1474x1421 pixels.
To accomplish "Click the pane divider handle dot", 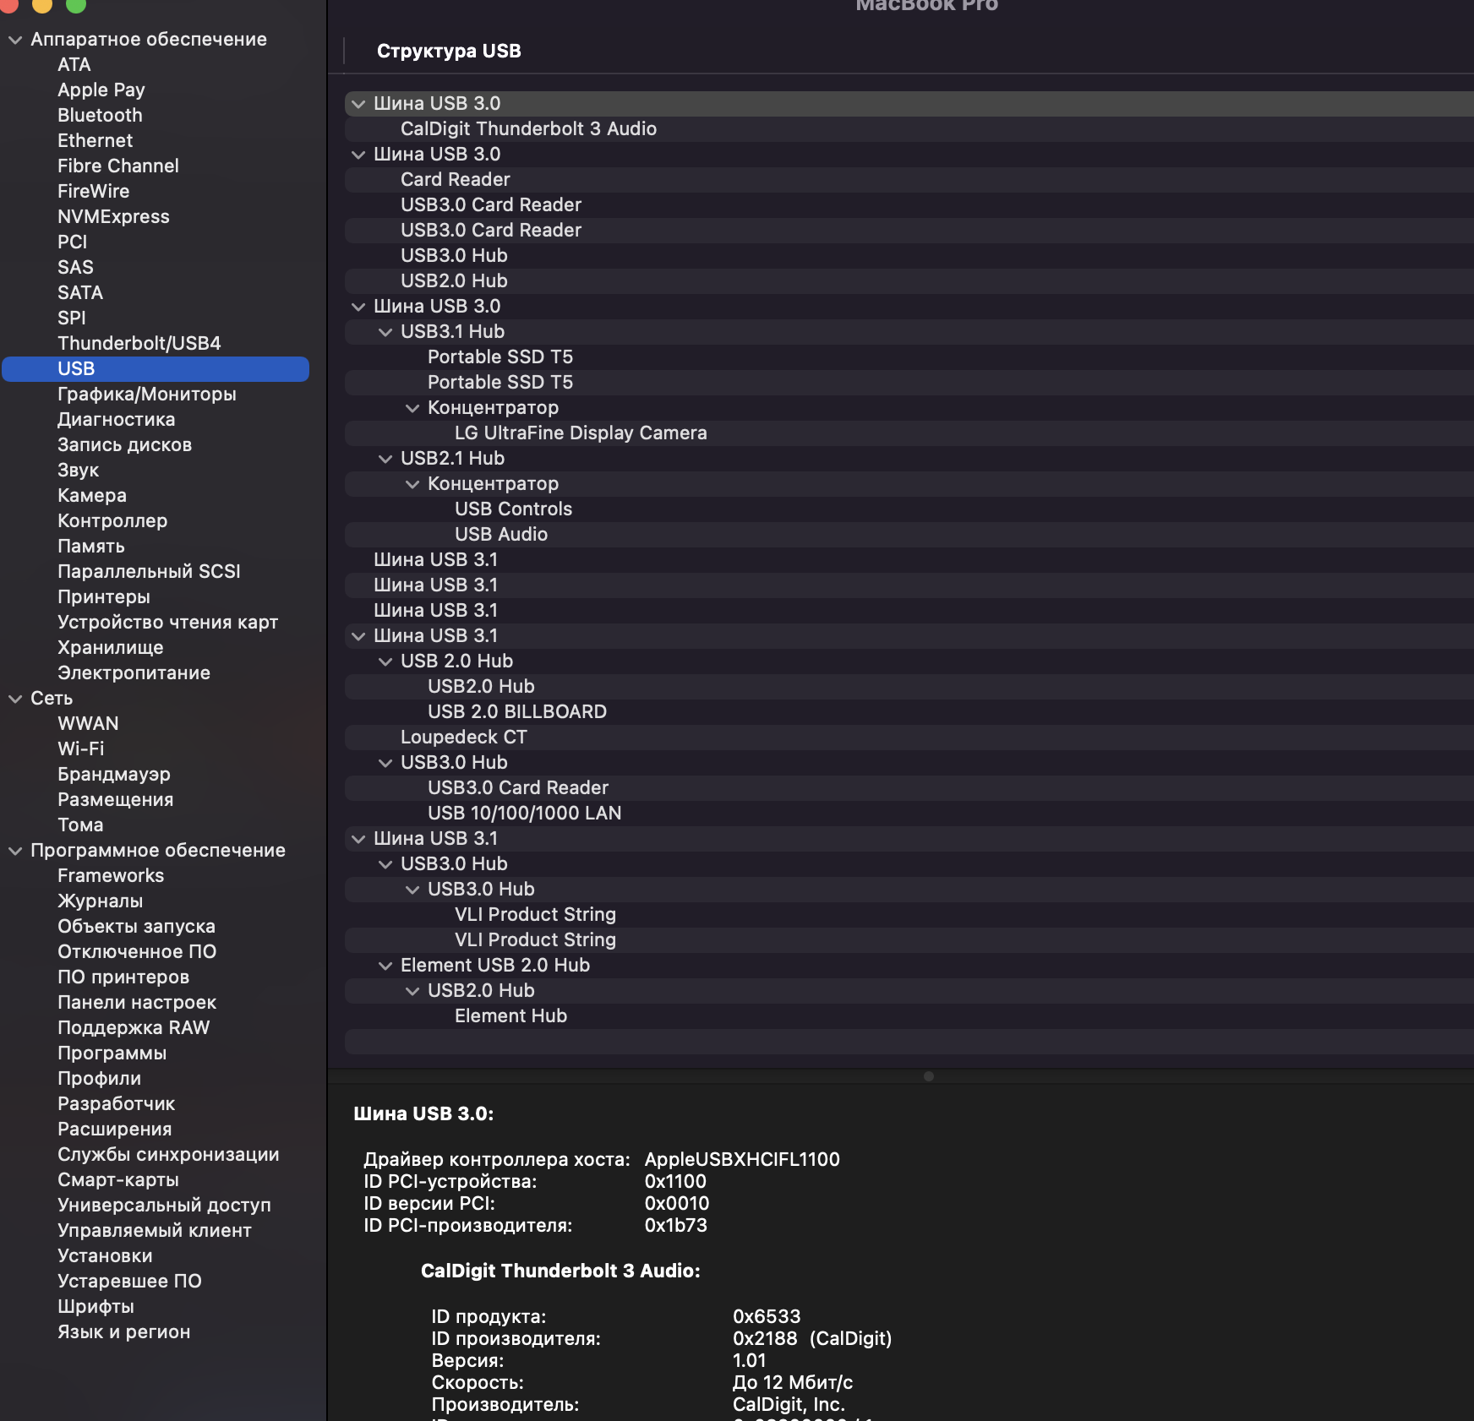I will pyautogui.click(x=929, y=1076).
